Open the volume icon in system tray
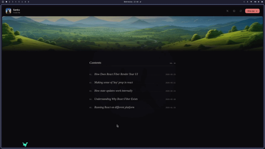 click(255, 2)
